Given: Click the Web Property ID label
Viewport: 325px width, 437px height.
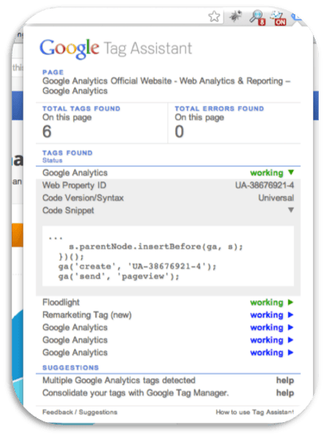Looking at the screenshot, I should (x=74, y=186).
